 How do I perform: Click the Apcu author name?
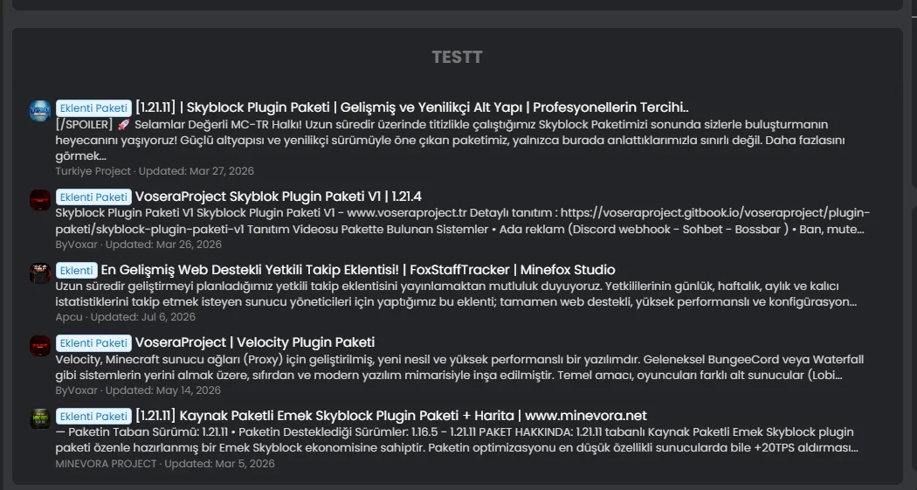click(69, 317)
